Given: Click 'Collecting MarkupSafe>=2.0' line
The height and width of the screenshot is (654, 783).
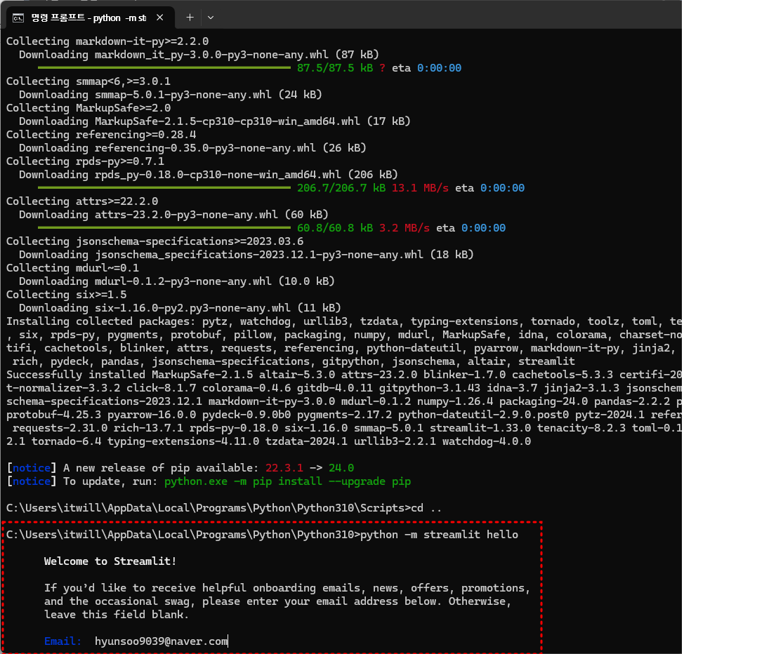Looking at the screenshot, I should (88, 108).
